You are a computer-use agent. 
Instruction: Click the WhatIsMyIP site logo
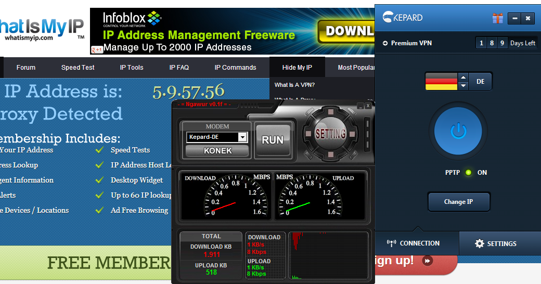click(42, 30)
